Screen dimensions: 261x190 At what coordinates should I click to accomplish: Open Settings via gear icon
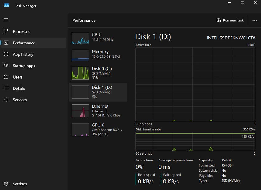pyautogui.click(x=6, y=184)
